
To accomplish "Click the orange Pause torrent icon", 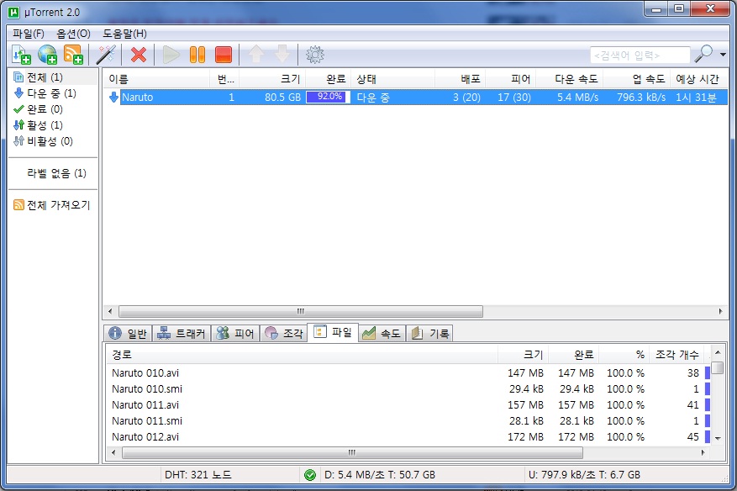I will pyautogui.click(x=197, y=55).
